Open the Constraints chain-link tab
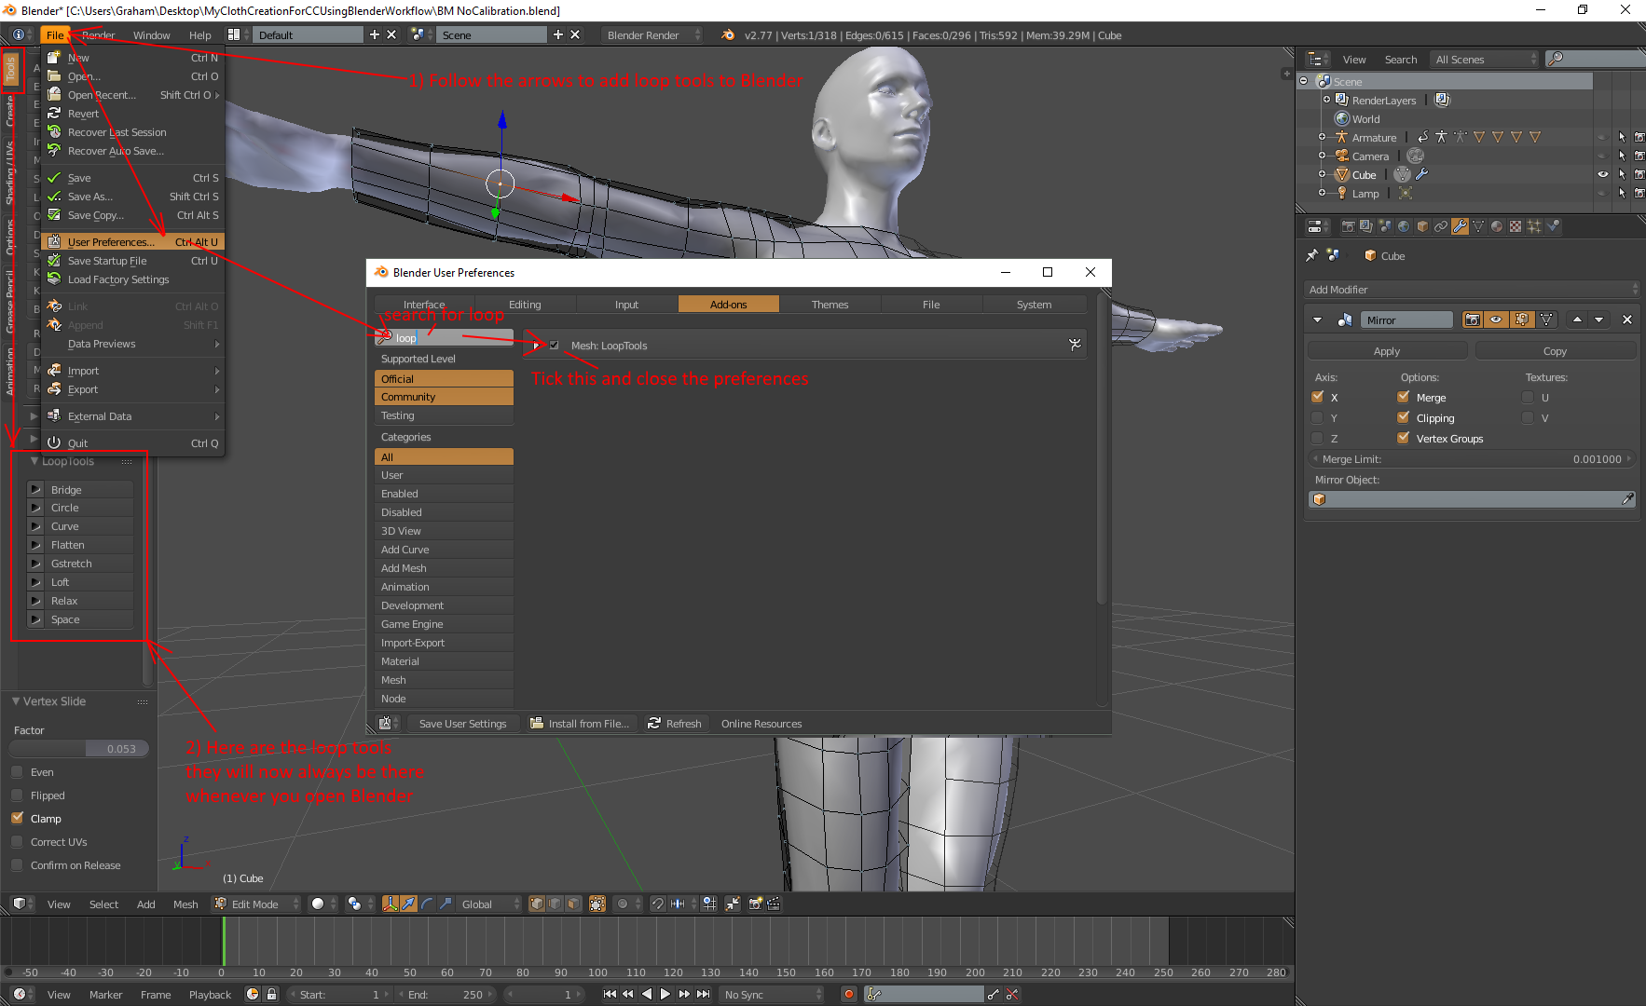The width and height of the screenshot is (1646, 1006). pyautogui.click(x=1441, y=226)
